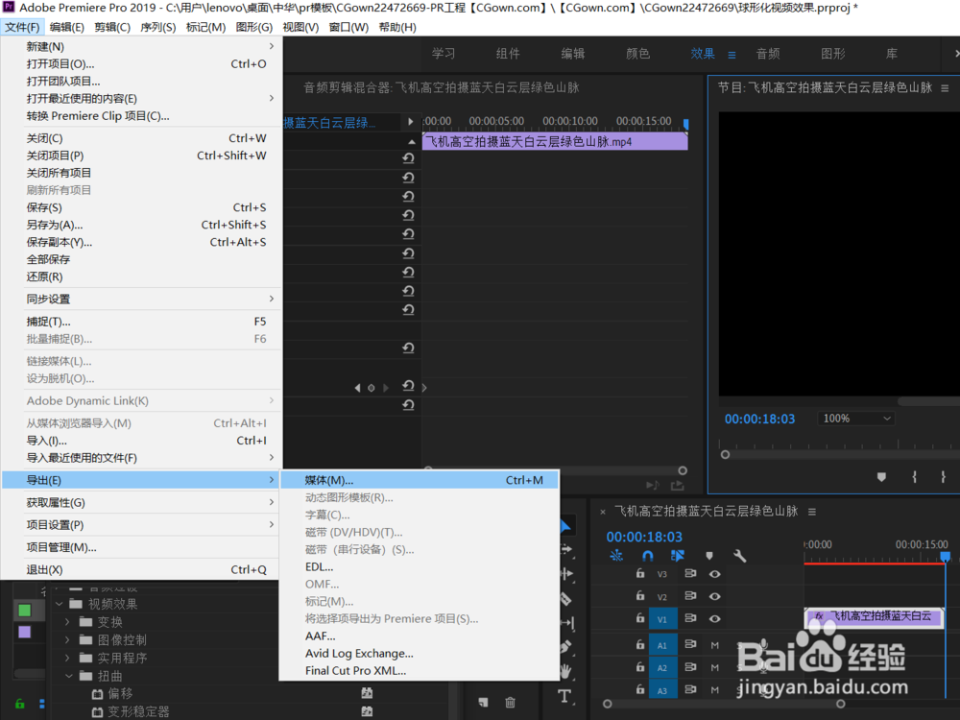Mute audio track A3
This screenshot has height=720, width=960.
[714, 690]
